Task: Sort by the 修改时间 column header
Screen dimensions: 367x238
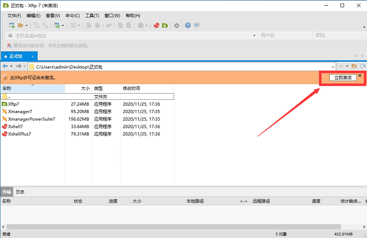Action: click(x=147, y=88)
